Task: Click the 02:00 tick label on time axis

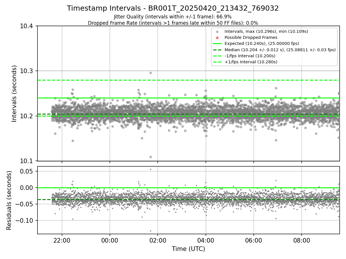Action: pyautogui.click(x=157, y=241)
